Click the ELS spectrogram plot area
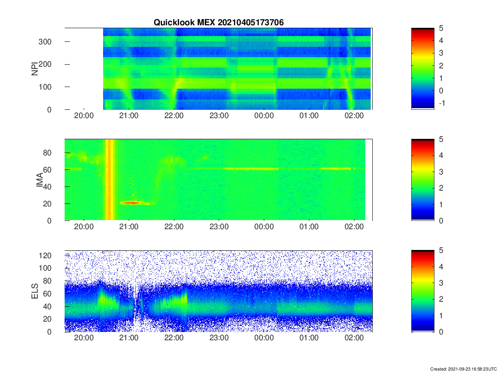Image resolution: width=497 pixels, height=373 pixels. (x=218, y=291)
